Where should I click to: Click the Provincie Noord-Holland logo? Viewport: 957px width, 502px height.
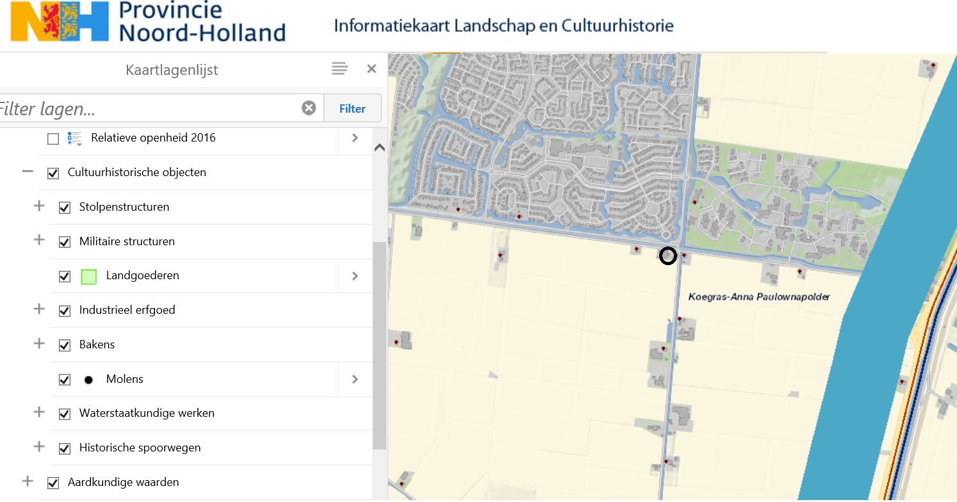147,23
